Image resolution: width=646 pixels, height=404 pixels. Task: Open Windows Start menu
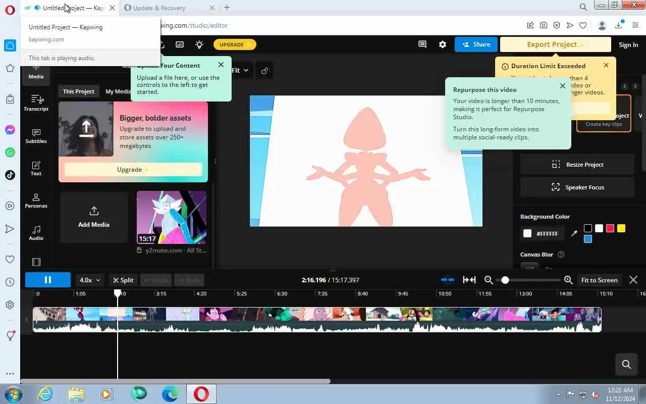tap(13, 394)
